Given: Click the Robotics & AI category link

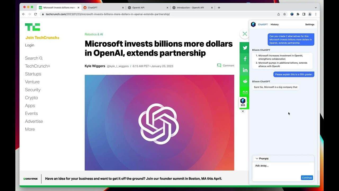Looking at the screenshot, I should 94,34.
